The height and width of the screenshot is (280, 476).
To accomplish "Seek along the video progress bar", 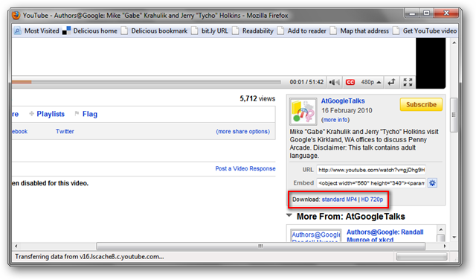I will click(x=147, y=82).
